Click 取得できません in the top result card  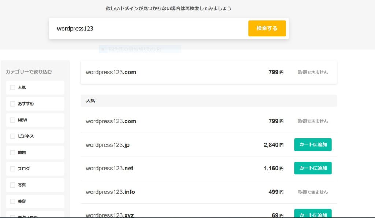pos(313,72)
